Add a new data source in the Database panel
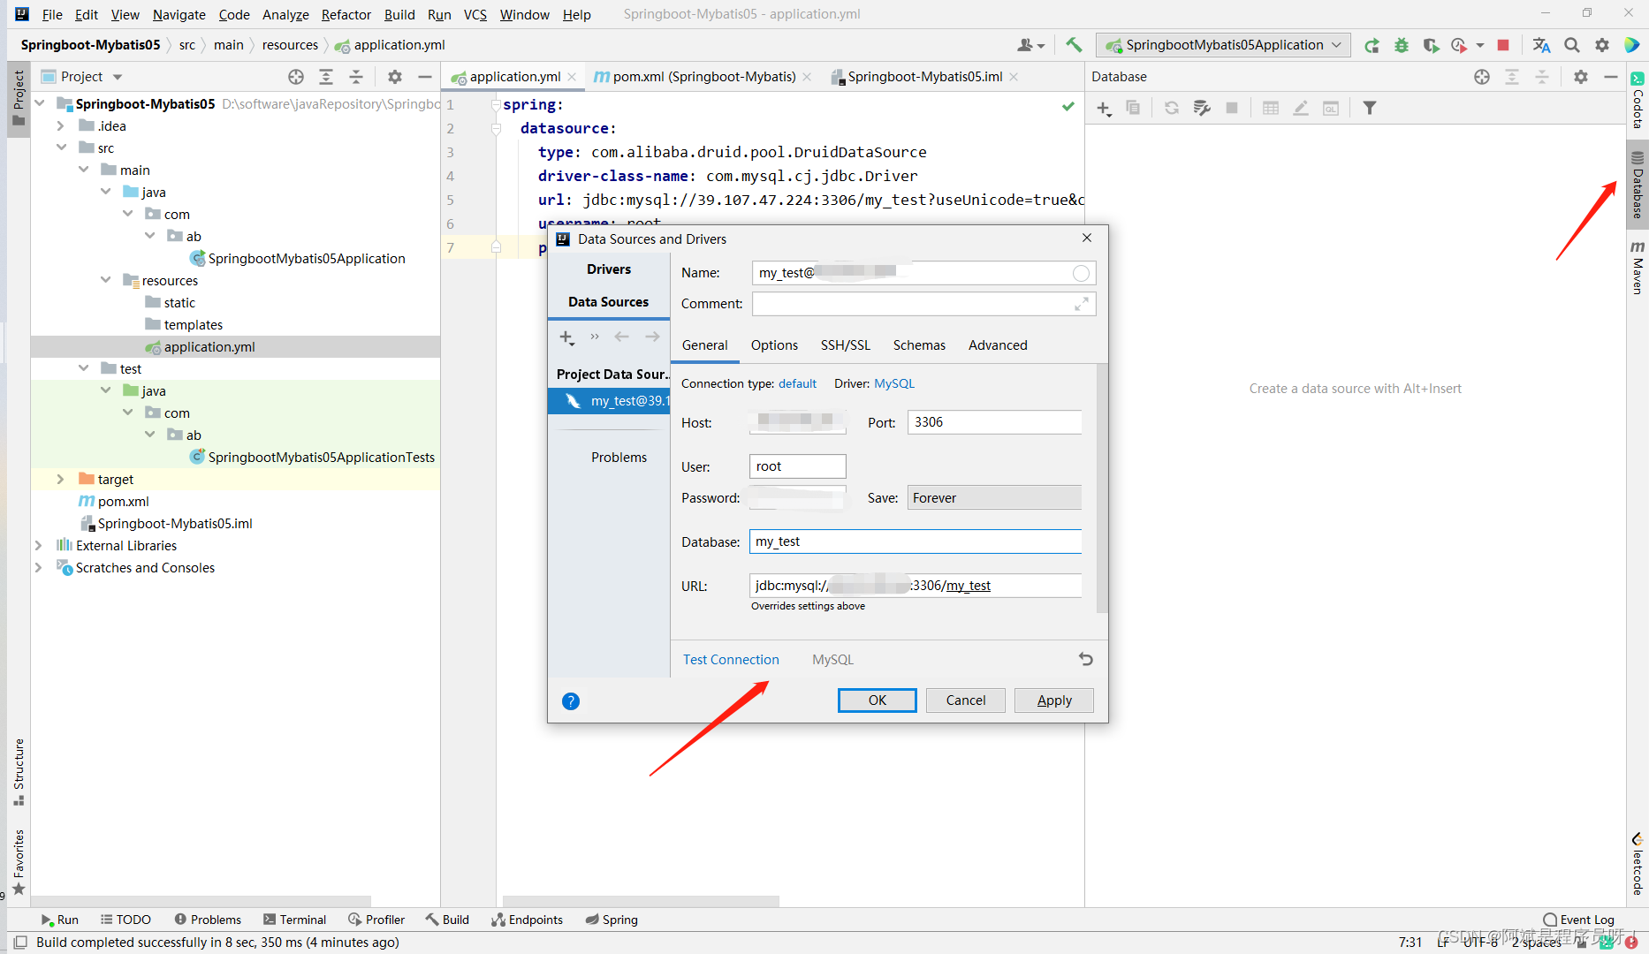This screenshot has height=954, width=1649. point(1104,109)
